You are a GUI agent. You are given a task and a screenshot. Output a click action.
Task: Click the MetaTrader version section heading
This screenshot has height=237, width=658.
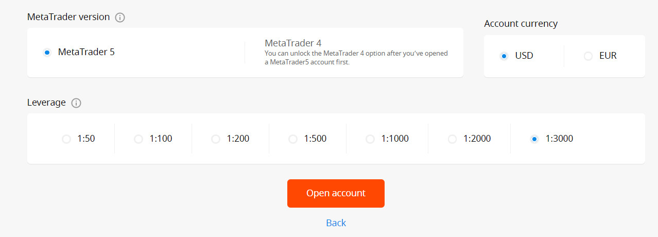(x=68, y=17)
